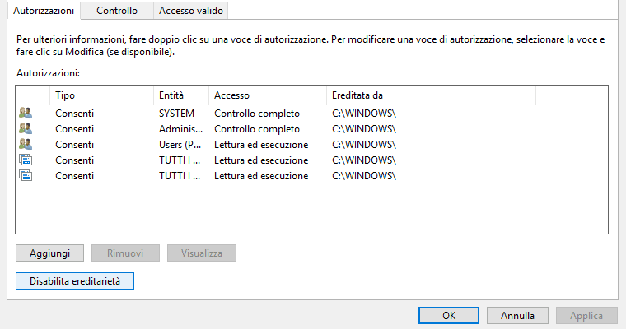Select the Adminis... Controllo completo row
Image resolution: width=626 pixels, height=329 pixels.
tap(257, 128)
